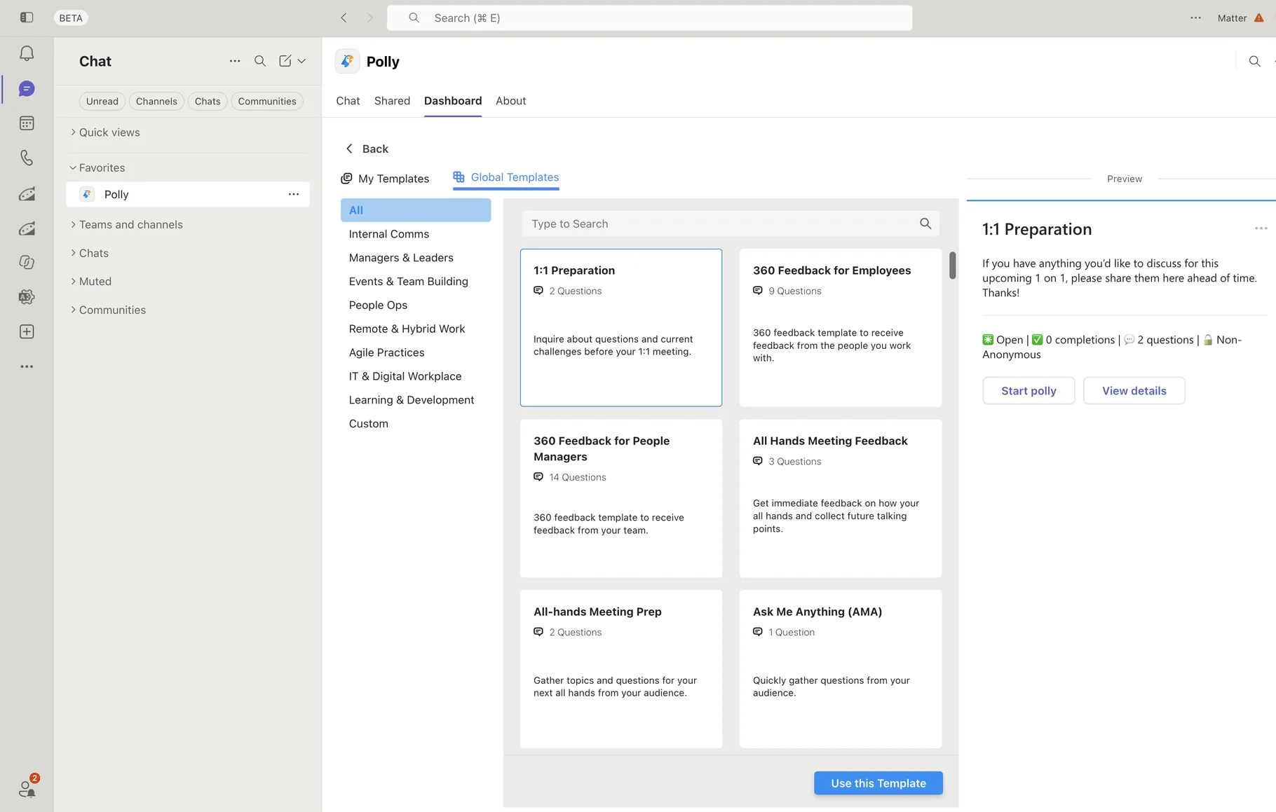
Task: Open the Chat app in left rail
Action: click(x=27, y=89)
